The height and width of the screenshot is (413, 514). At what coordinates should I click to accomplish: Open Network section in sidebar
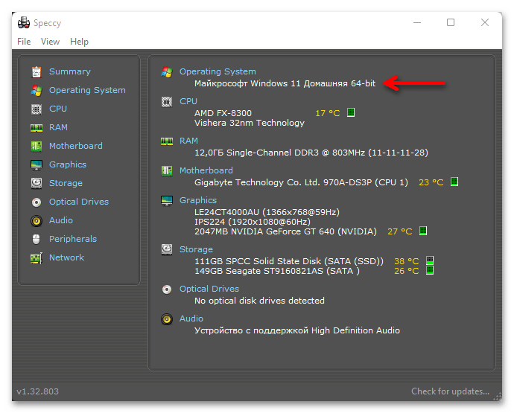click(66, 257)
